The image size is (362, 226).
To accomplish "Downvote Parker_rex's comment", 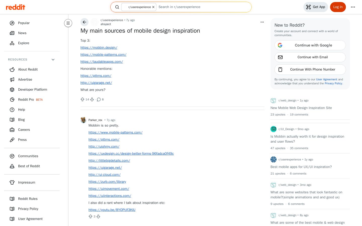I will click(x=98, y=216).
